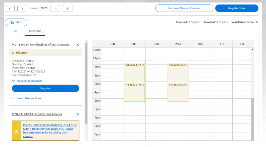Screen dimensions: 266x147
Task: Remove Monday MTH-1112-DTAA calendar block
Action: (143, 85)
